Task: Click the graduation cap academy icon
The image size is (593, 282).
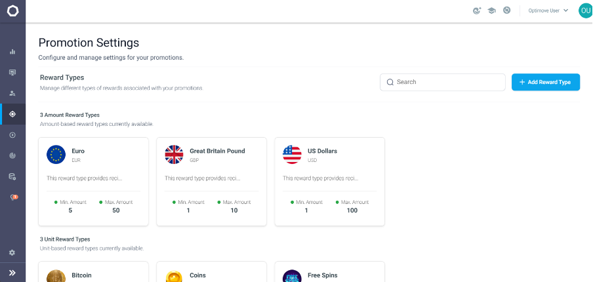Action: click(x=491, y=10)
